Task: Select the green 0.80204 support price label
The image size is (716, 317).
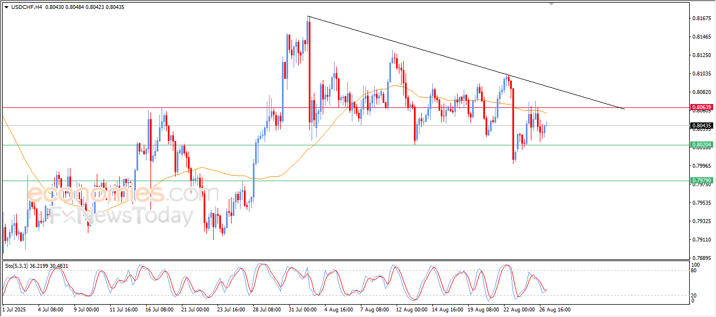Action: click(x=701, y=145)
